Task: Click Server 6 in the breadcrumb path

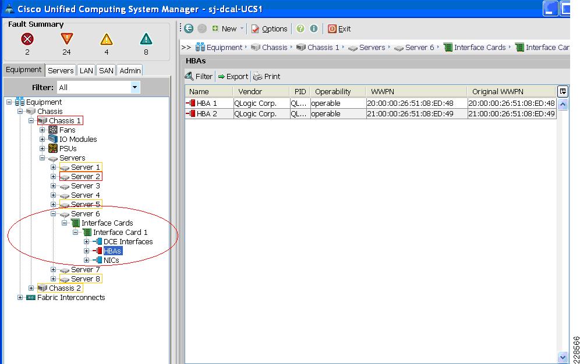Action: click(x=419, y=47)
